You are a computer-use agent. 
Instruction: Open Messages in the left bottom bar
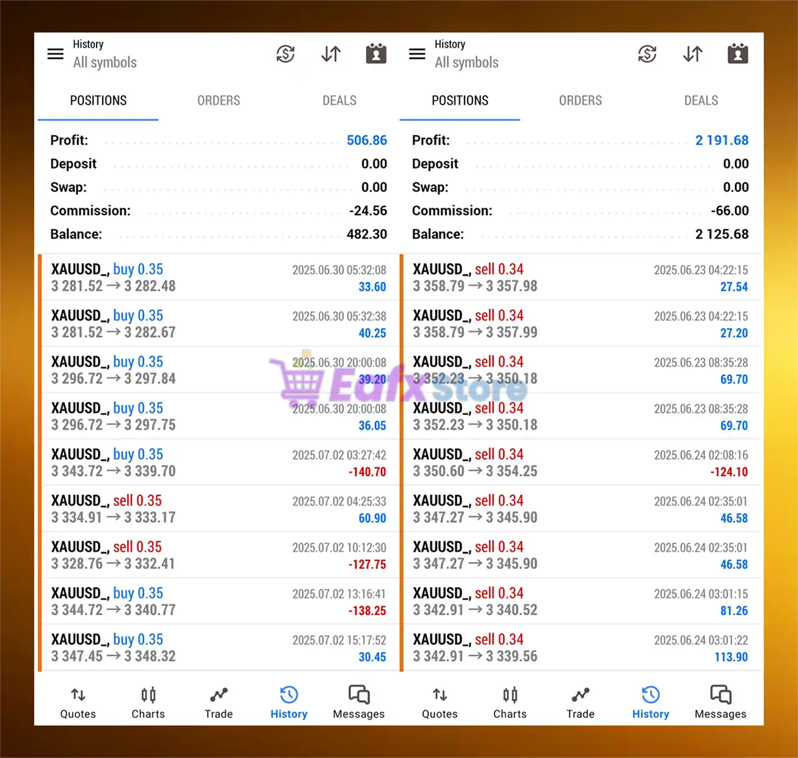(x=359, y=702)
